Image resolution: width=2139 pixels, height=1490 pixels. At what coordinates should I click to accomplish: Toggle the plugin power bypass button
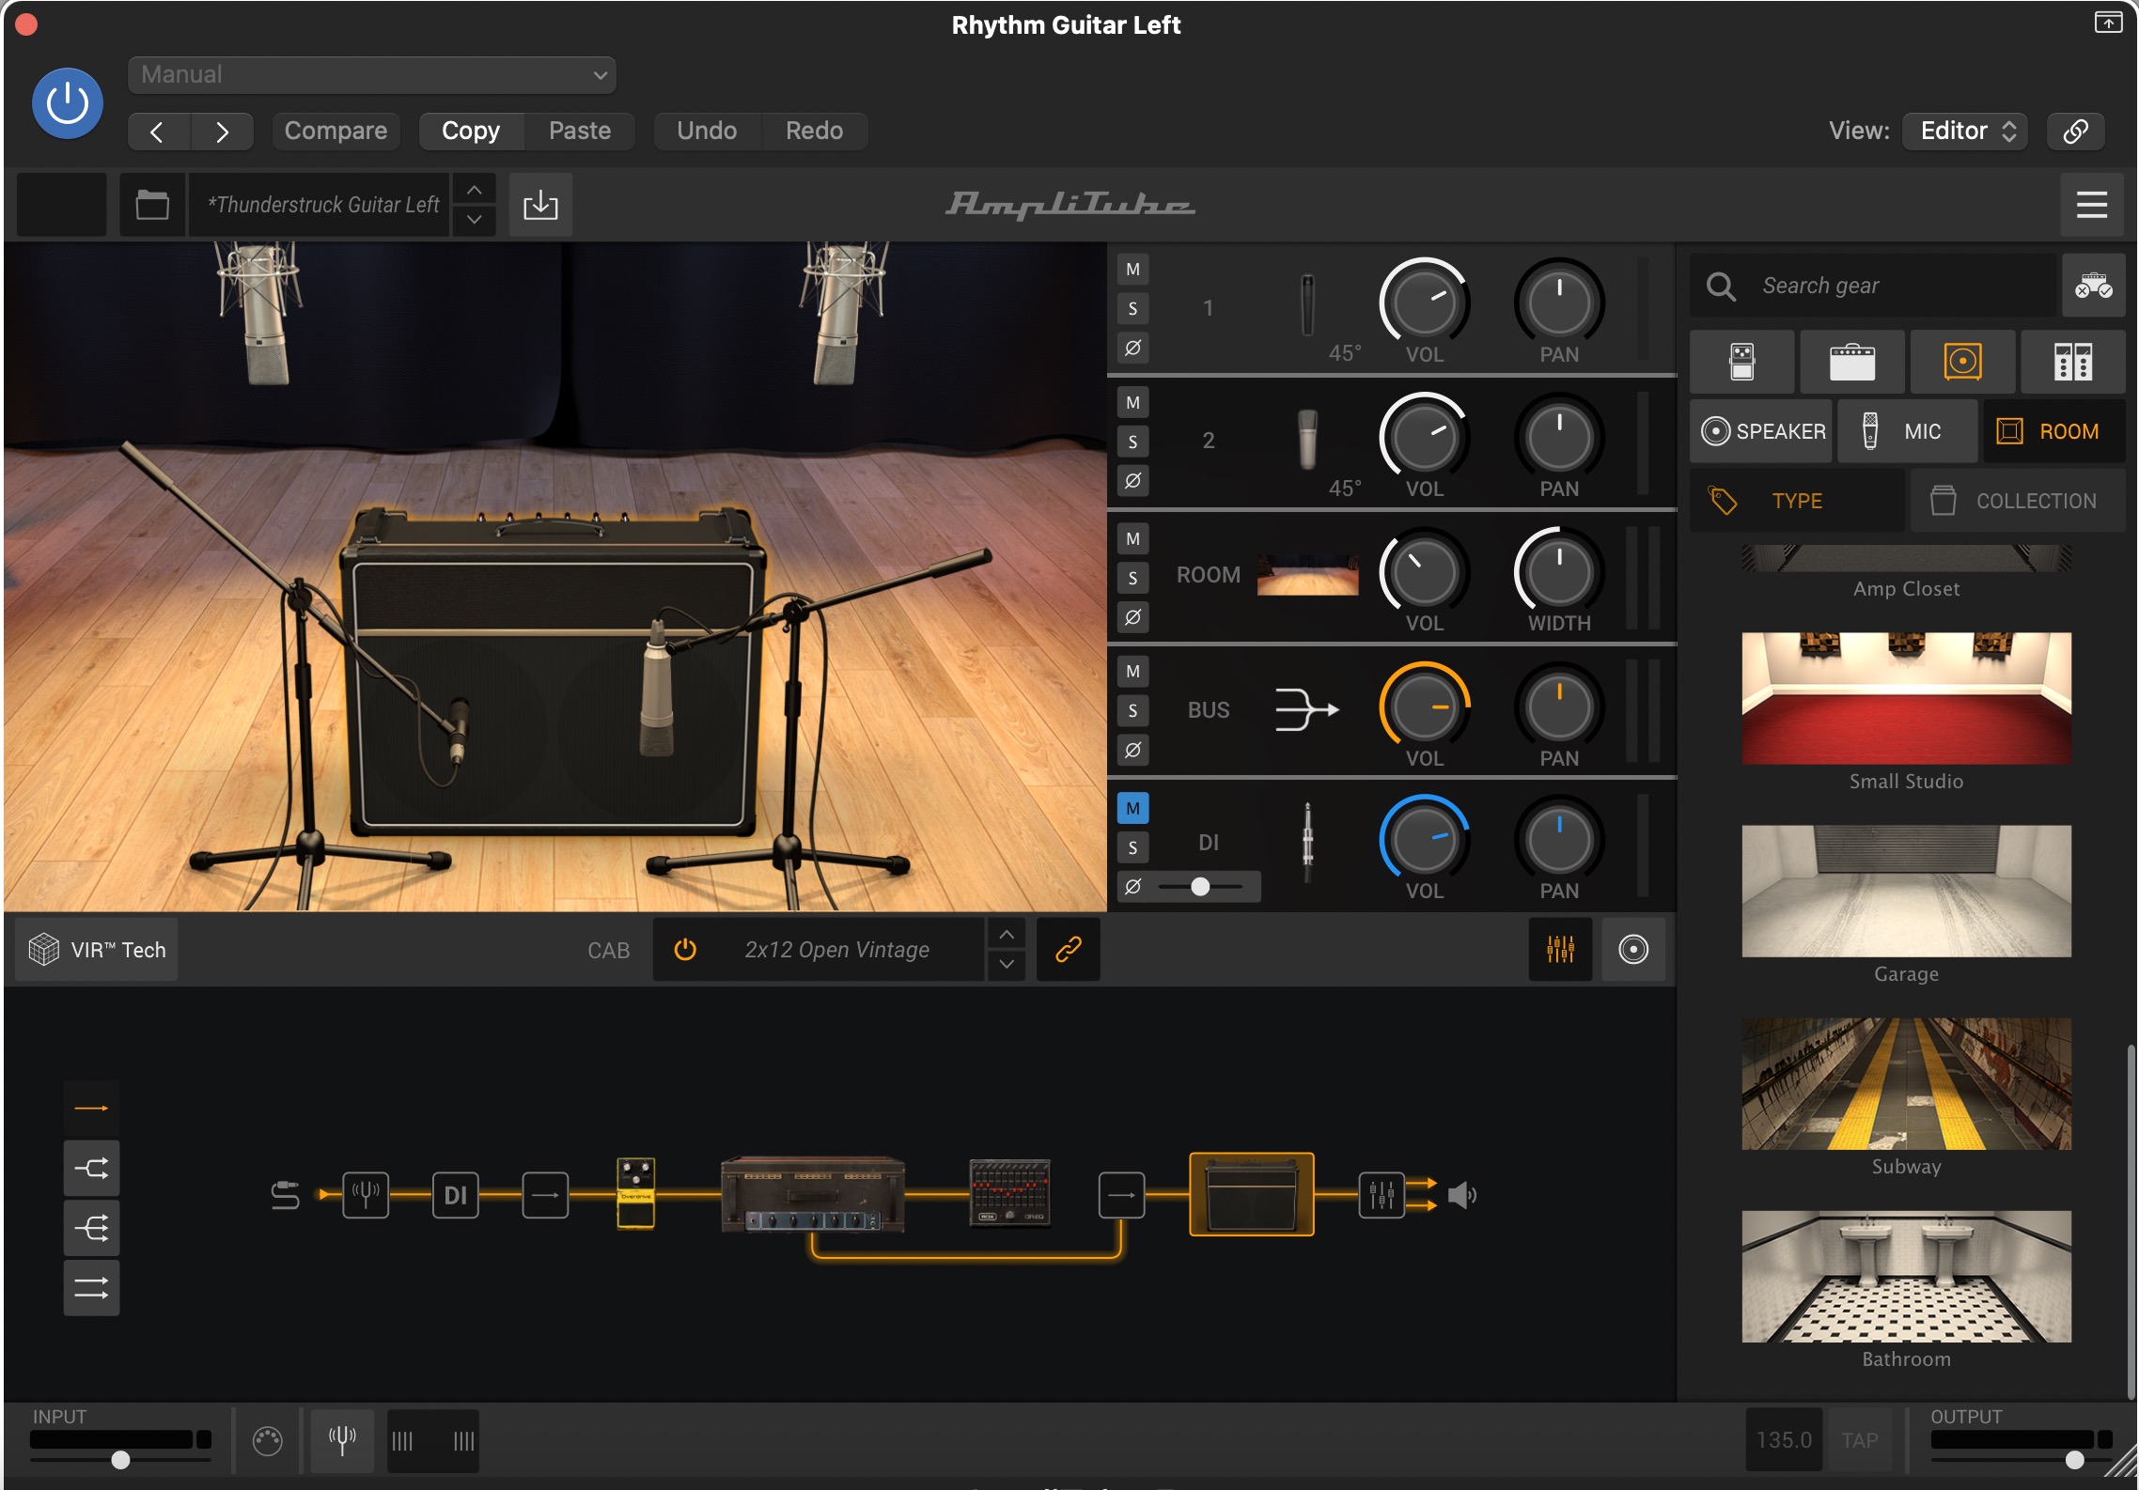tap(68, 103)
